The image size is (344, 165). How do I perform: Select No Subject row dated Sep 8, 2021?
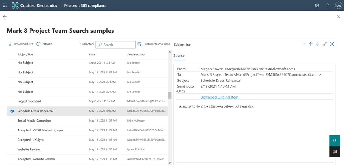pos(87,63)
